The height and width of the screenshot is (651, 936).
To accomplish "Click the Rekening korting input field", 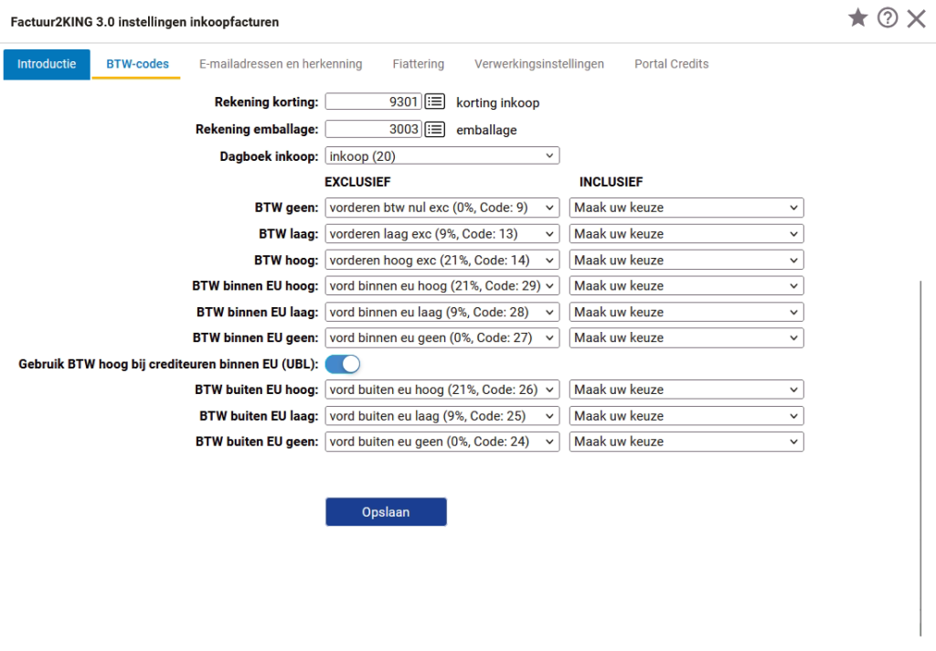I will click(x=373, y=102).
